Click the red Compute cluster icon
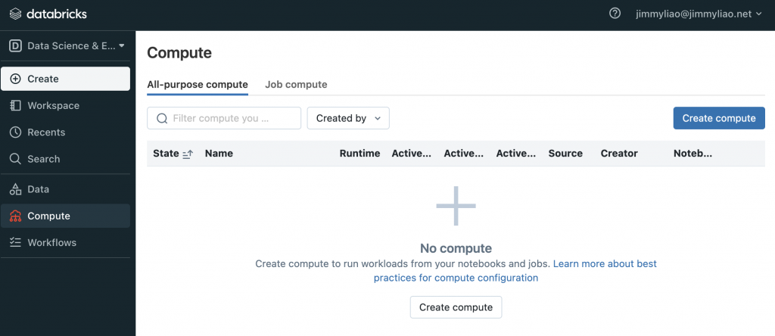 (x=15, y=216)
